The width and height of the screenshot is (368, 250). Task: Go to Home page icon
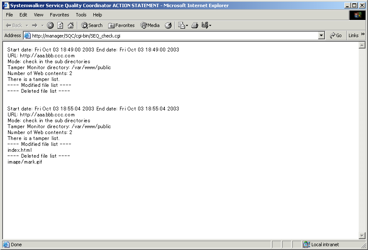[x=71, y=25]
